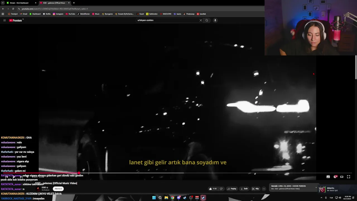Change TUR keyboard language indicator

point(331,198)
